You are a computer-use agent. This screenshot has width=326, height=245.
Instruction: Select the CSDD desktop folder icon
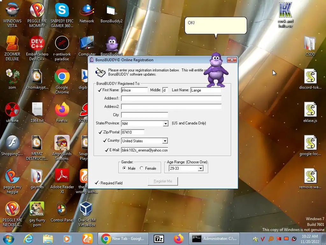coord(310,46)
